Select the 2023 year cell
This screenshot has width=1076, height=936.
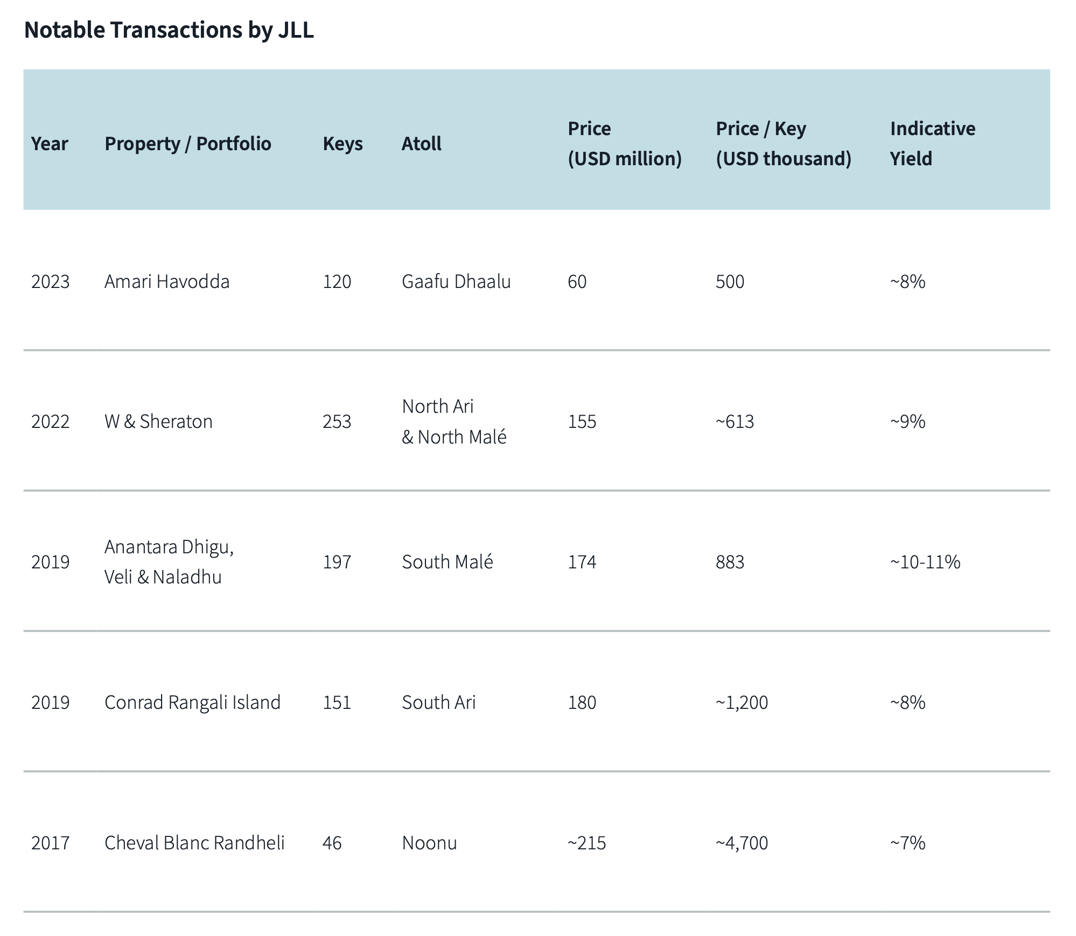coord(50,281)
